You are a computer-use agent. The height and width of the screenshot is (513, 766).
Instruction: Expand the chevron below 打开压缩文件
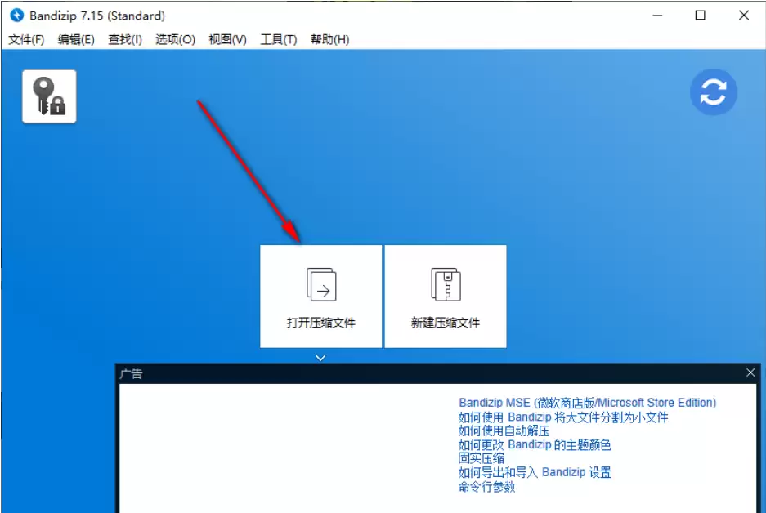320,358
